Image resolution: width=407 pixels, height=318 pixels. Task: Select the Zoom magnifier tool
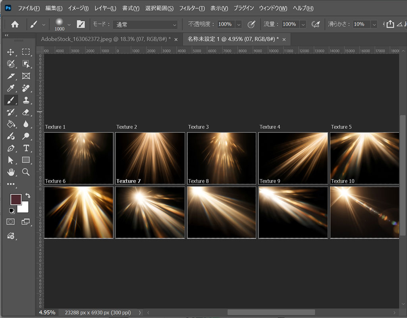pyautogui.click(x=26, y=172)
